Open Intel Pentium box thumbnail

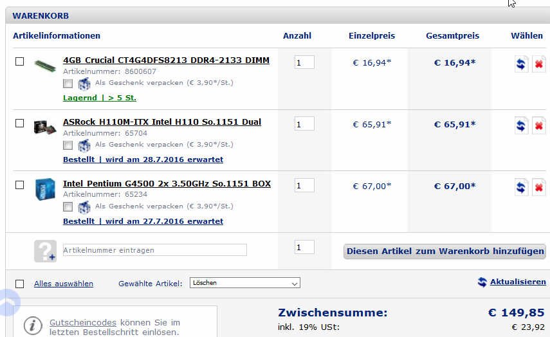[45, 189]
